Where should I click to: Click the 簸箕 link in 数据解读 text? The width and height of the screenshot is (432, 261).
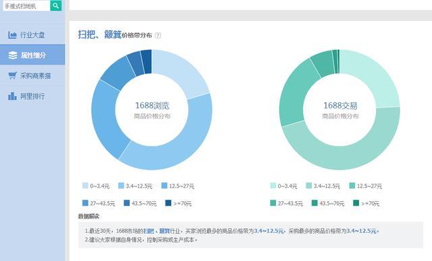pos(165,231)
